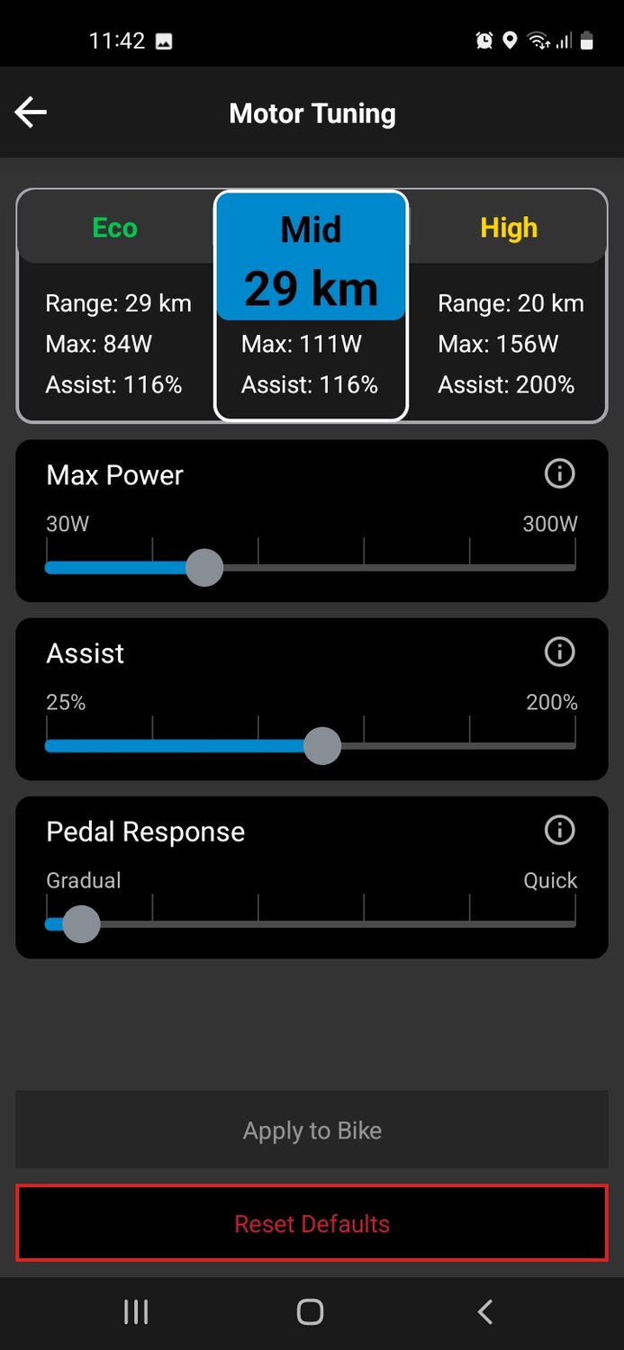This screenshot has height=1350, width=624.
Task: Set Pedal Response to Quick end of track
Action: click(574, 924)
